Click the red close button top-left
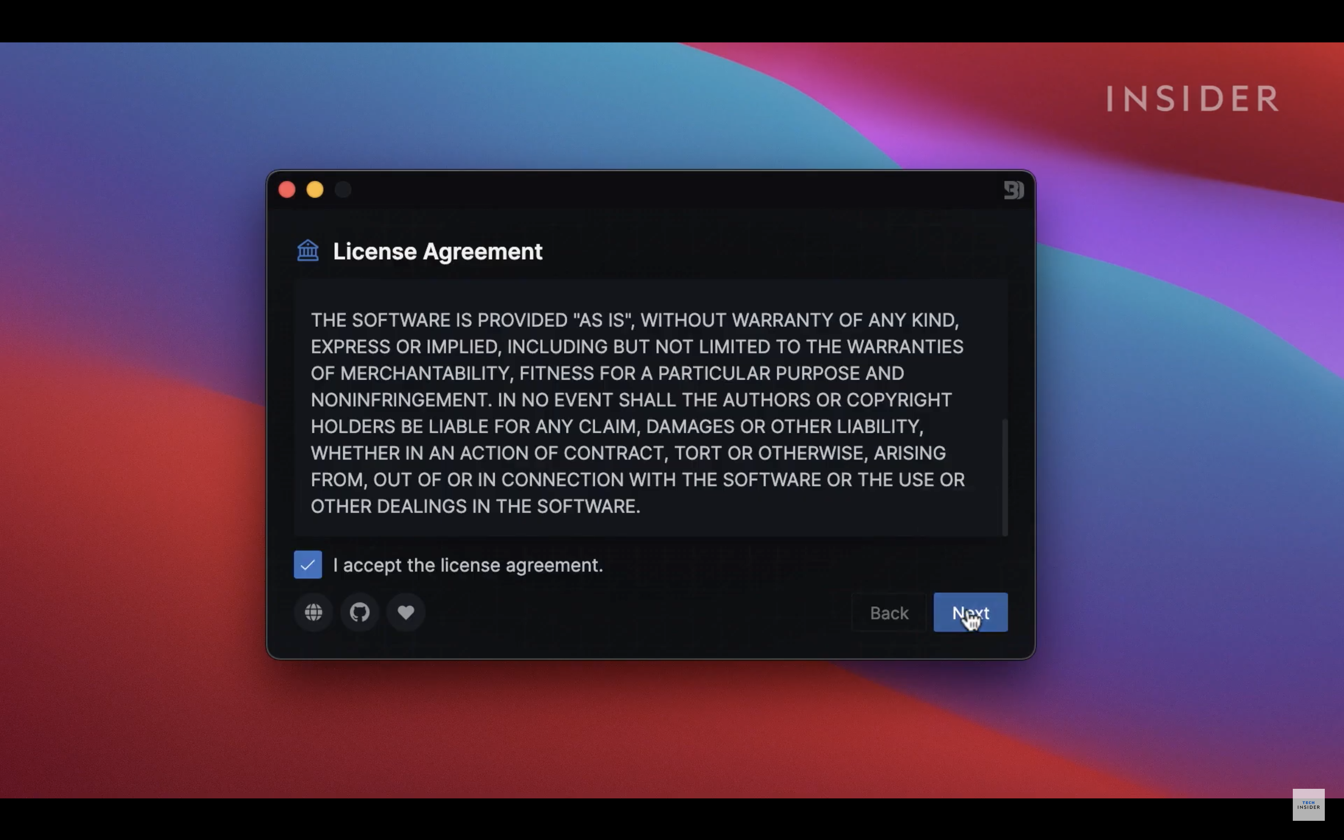The width and height of the screenshot is (1344, 840). pyautogui.click(x=286, y=189)
